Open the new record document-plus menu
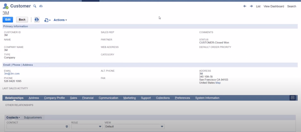 coord(47,20)
